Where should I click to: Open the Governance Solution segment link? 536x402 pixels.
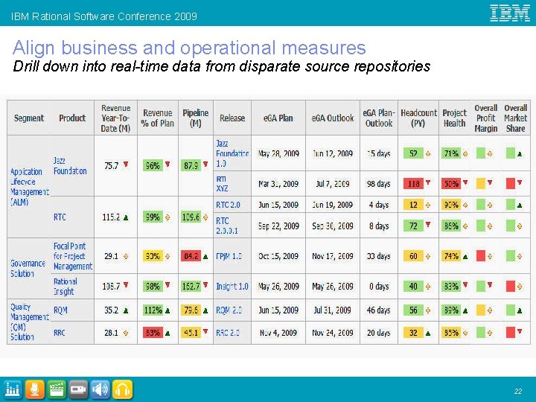(x=28, y=269)
